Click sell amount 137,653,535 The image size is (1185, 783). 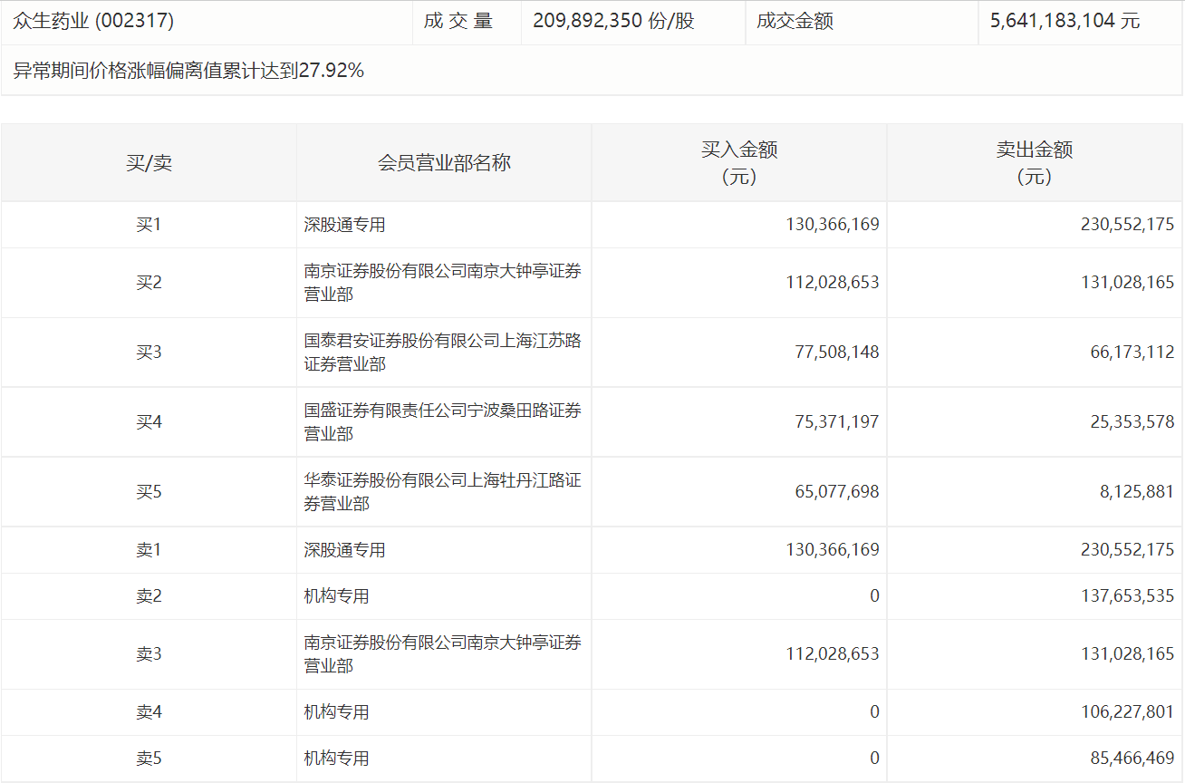tap(1128, 596)
